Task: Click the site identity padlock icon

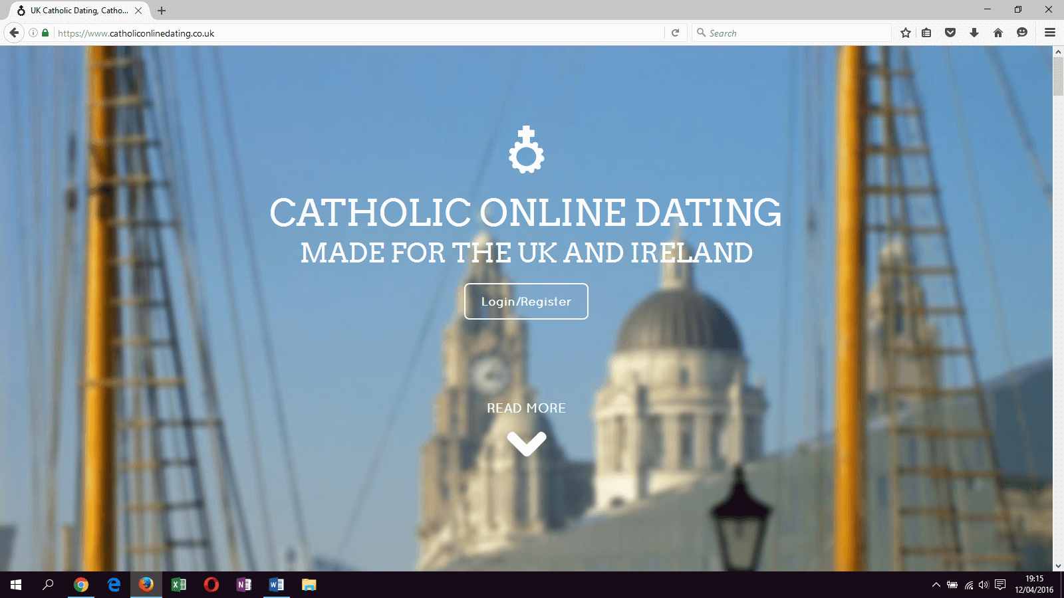Action: click(45, 33)
